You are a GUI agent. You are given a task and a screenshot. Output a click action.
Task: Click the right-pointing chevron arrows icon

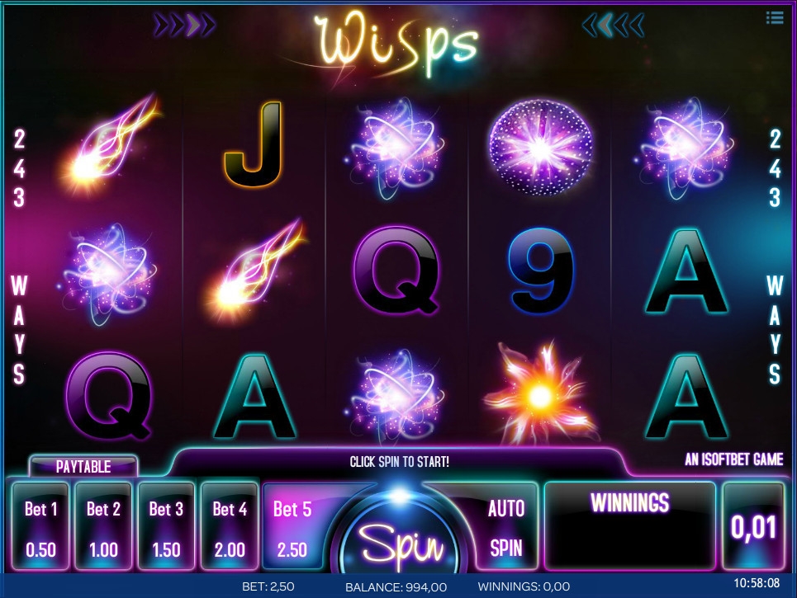click(184, 25)
